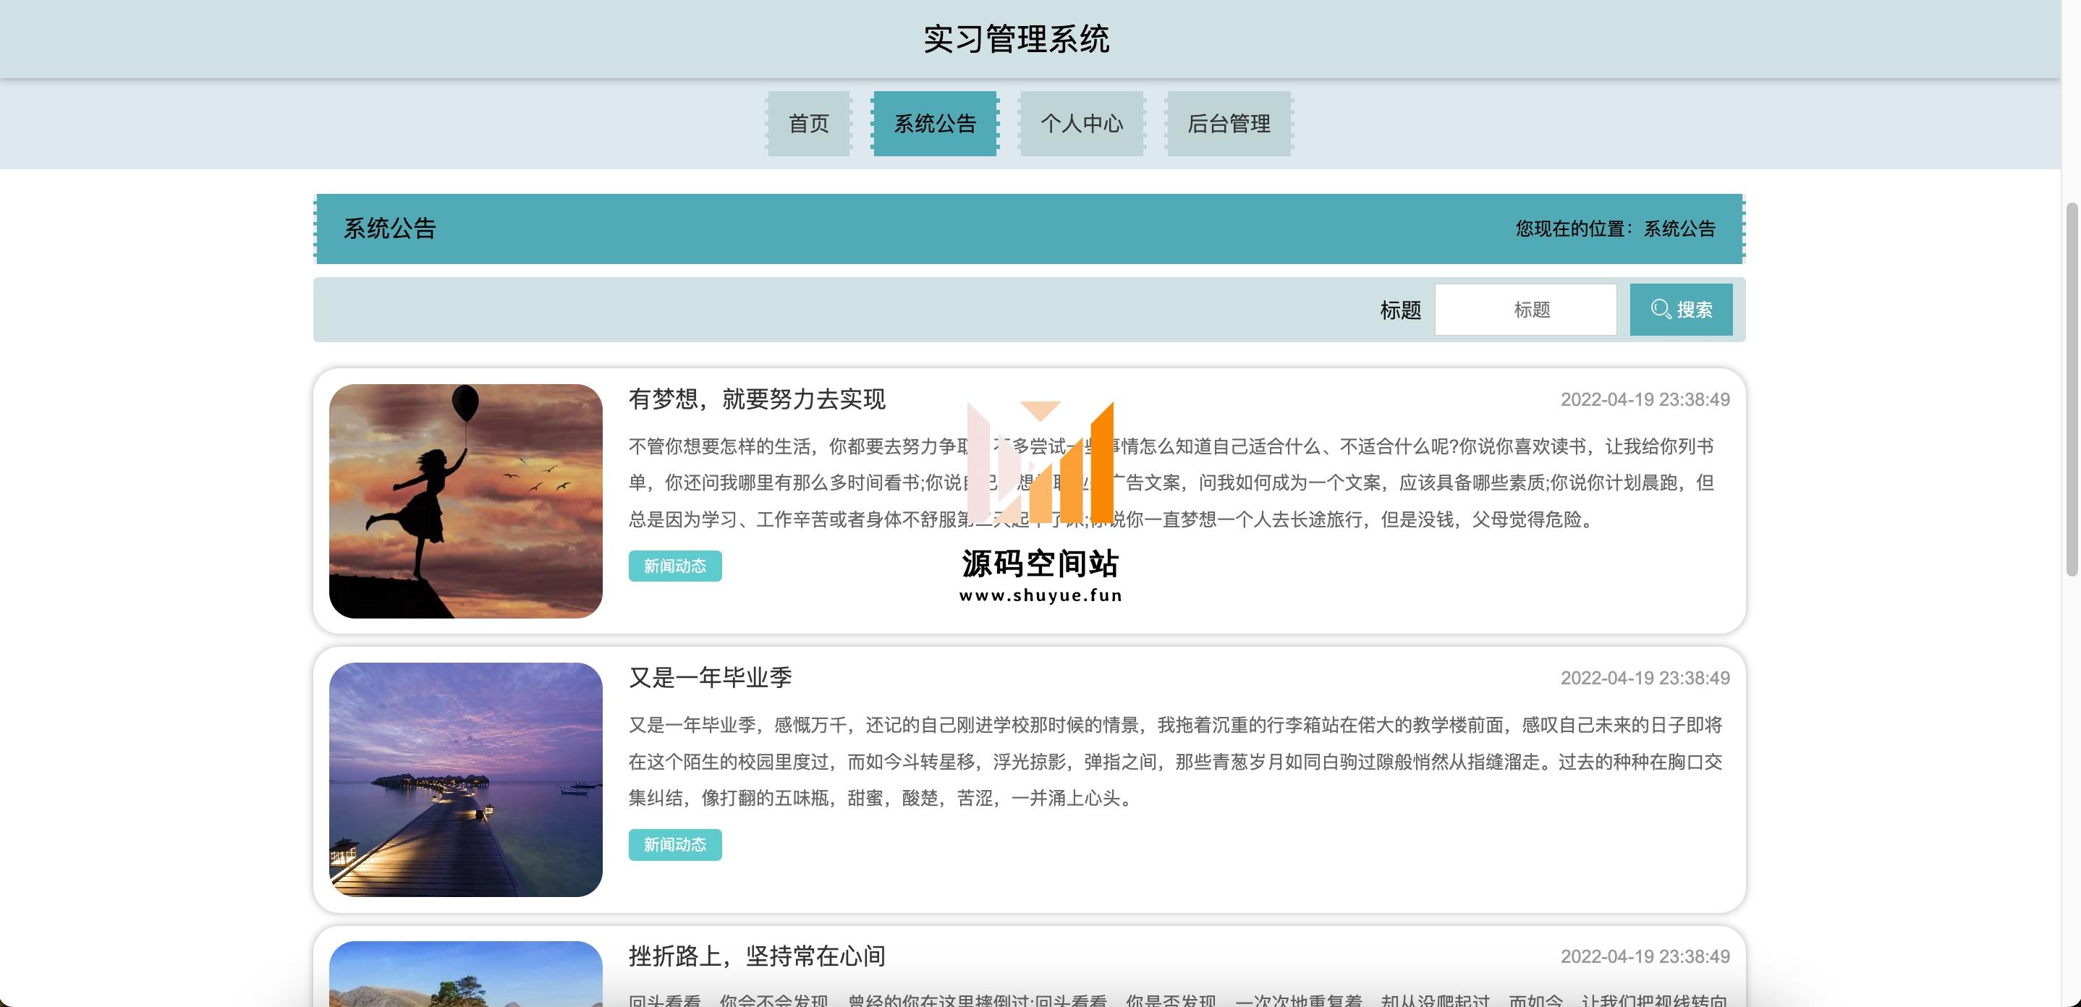2081x1007 pixels.
Task: Open article 挫折路上，坚持常在心间
Action: tap(757, 956)
